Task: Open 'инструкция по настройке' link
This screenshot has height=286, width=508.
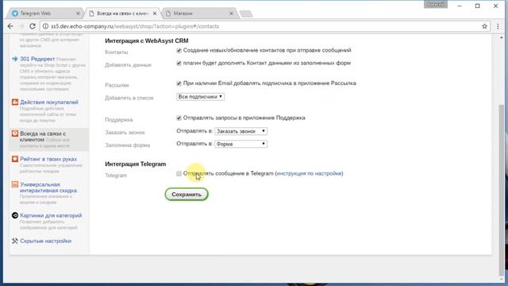Action: 309,173
